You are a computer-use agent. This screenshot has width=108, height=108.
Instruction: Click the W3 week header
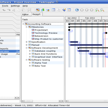pyautogui.click(x=67, y=21)
